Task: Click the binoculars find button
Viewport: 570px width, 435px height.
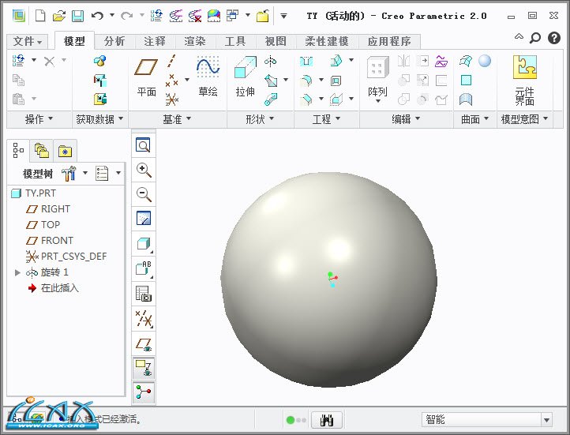Action: [327, 420]
